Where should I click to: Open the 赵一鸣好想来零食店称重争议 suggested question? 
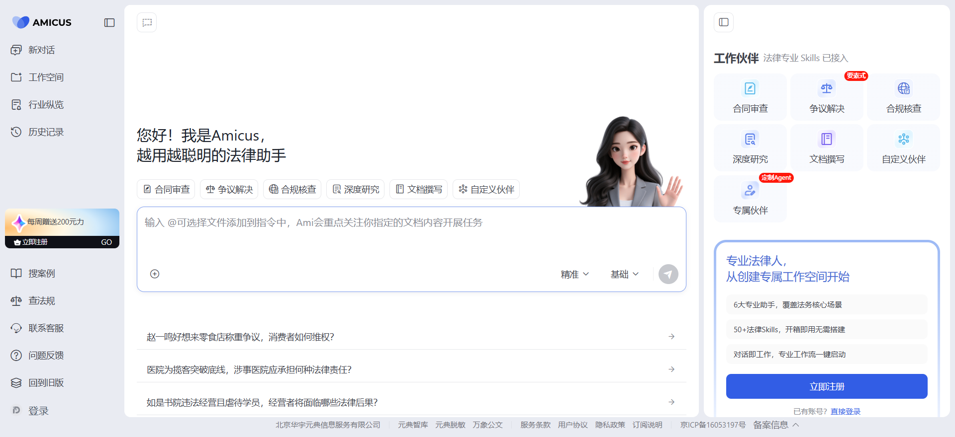[411, 337]
